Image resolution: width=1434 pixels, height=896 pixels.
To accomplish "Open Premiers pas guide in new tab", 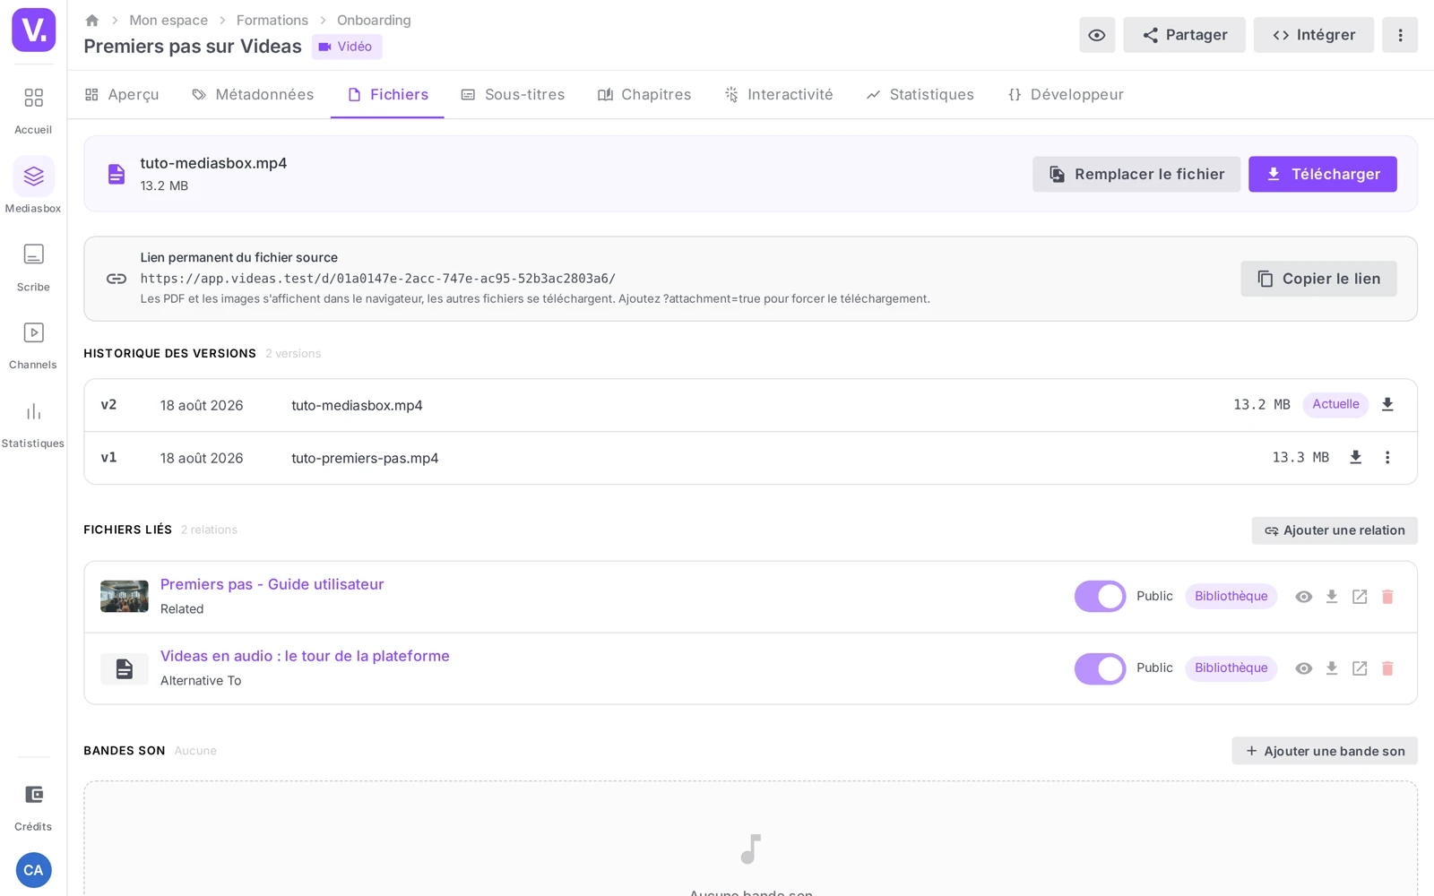I will [1360, 597].
